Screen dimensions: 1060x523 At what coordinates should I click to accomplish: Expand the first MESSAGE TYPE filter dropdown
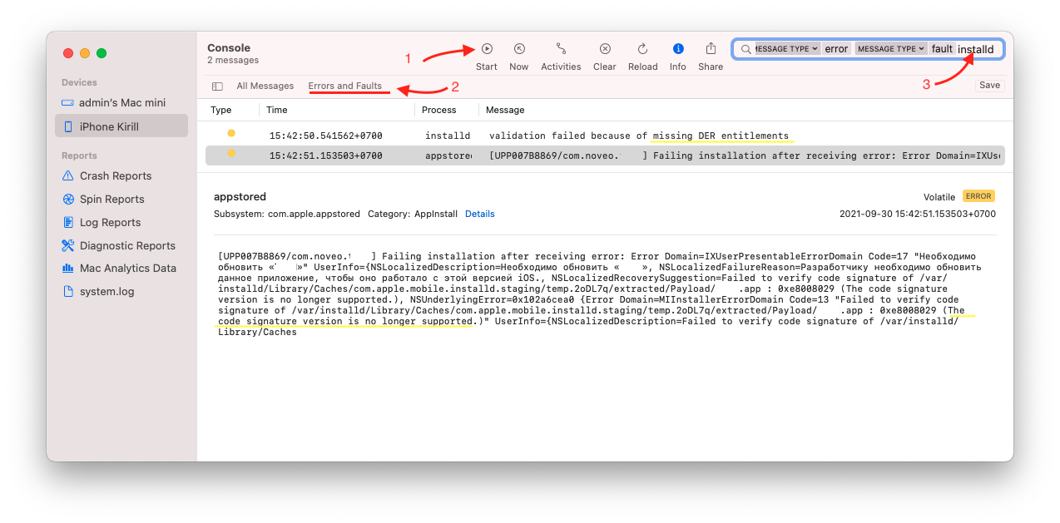[787, 49]
